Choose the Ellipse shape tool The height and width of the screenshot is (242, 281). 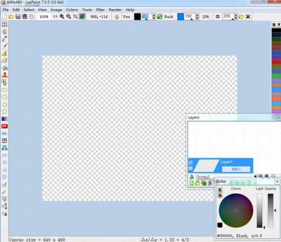pos(4,97)
